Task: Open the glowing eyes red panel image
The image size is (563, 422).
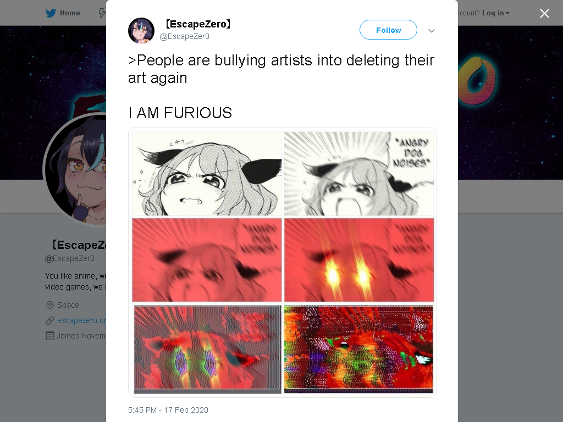Action: click(x=359, y=260)
